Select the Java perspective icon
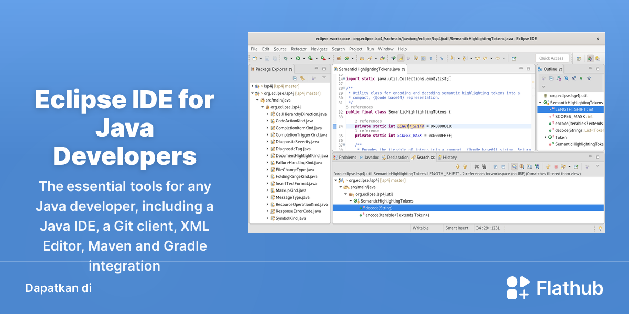 [x=590, y=58]
